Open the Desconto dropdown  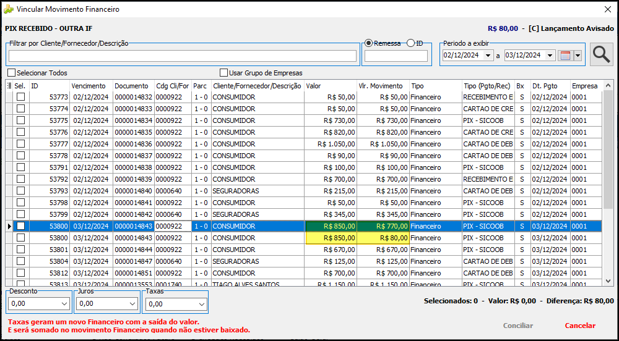click(x=64, y=304)
